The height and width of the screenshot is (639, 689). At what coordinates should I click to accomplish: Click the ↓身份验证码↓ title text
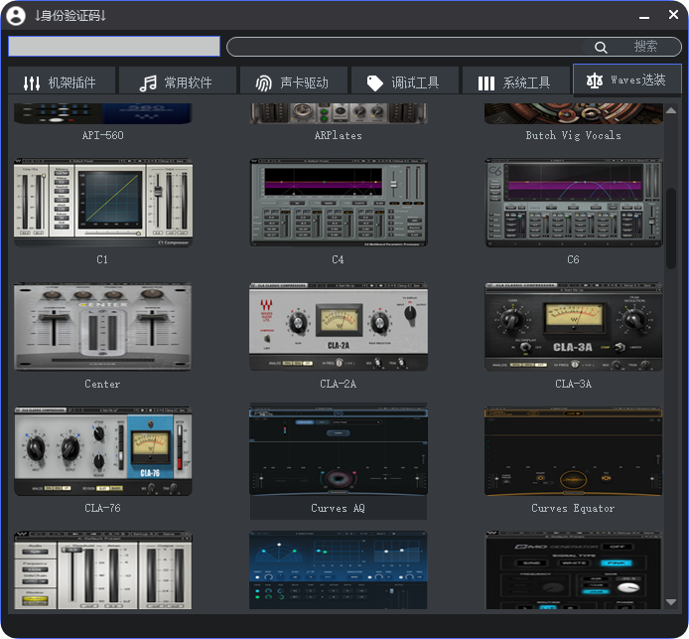pyautogui.click(x=70, y=15)
